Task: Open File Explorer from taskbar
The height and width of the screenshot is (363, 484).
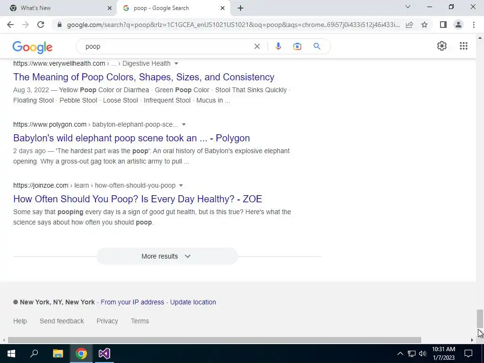Action: click(x=58, y=354)
